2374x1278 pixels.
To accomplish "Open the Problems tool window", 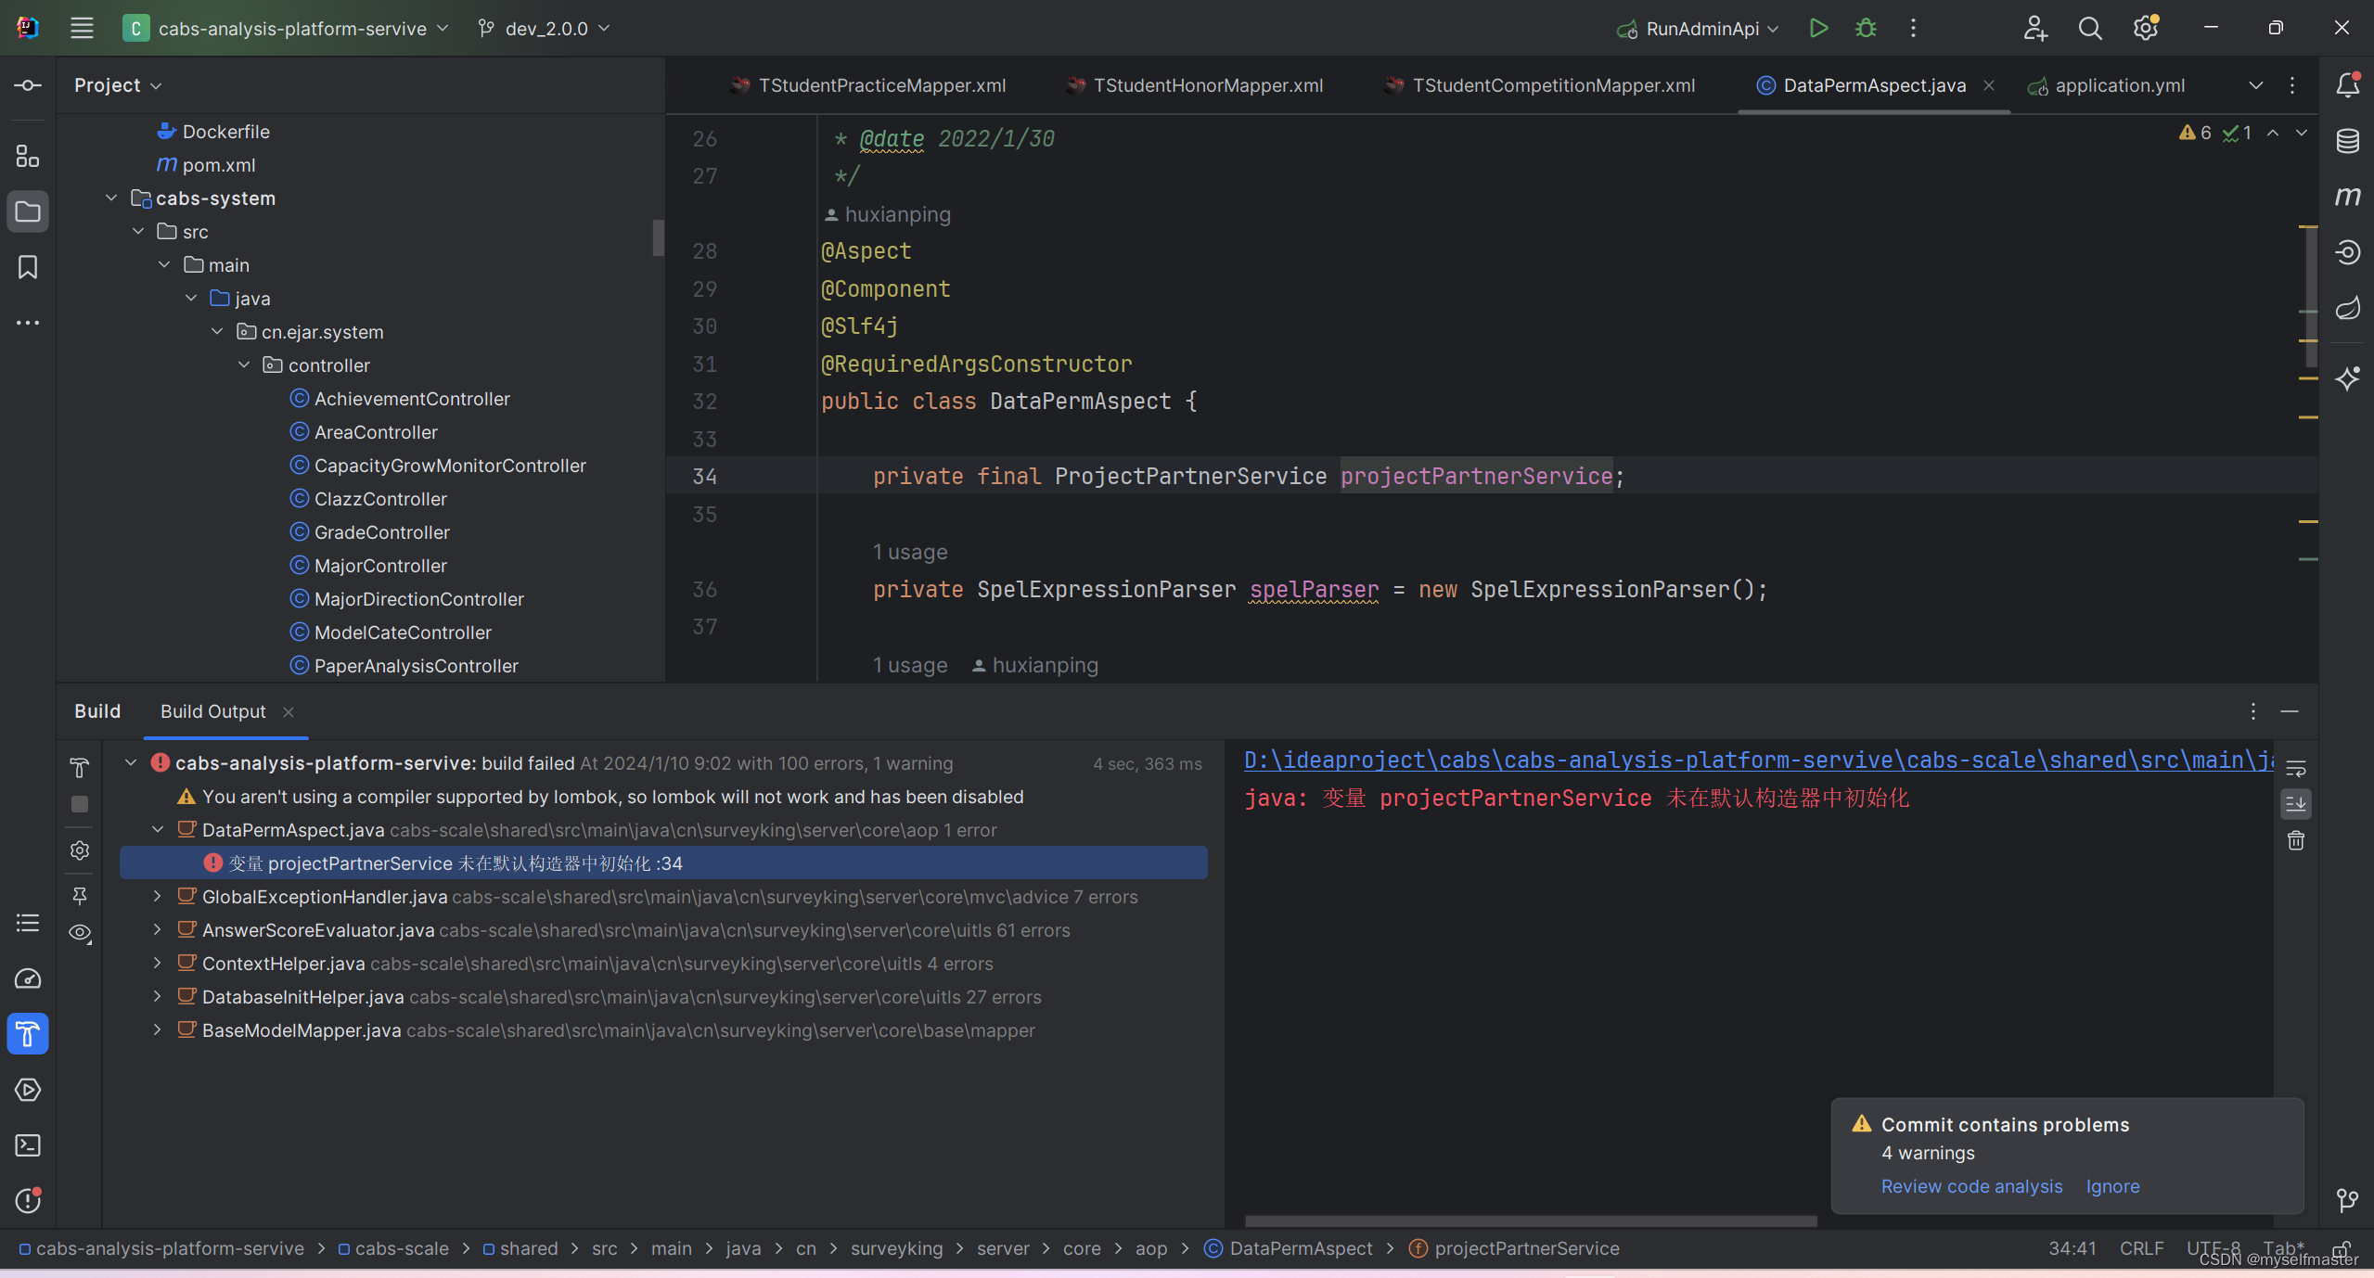I will [28, 1201].
